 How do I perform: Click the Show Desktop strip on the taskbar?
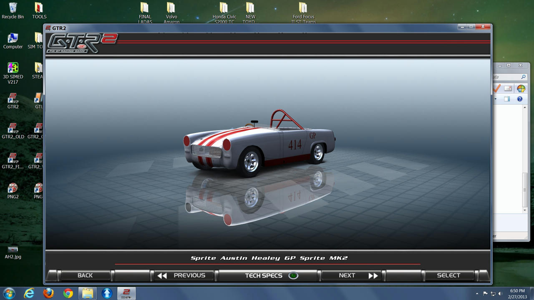[x=531, y=293]
